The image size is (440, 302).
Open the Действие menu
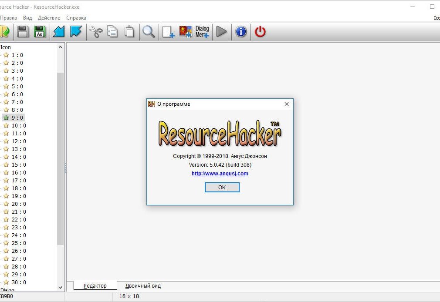click(x=49, y=18)
